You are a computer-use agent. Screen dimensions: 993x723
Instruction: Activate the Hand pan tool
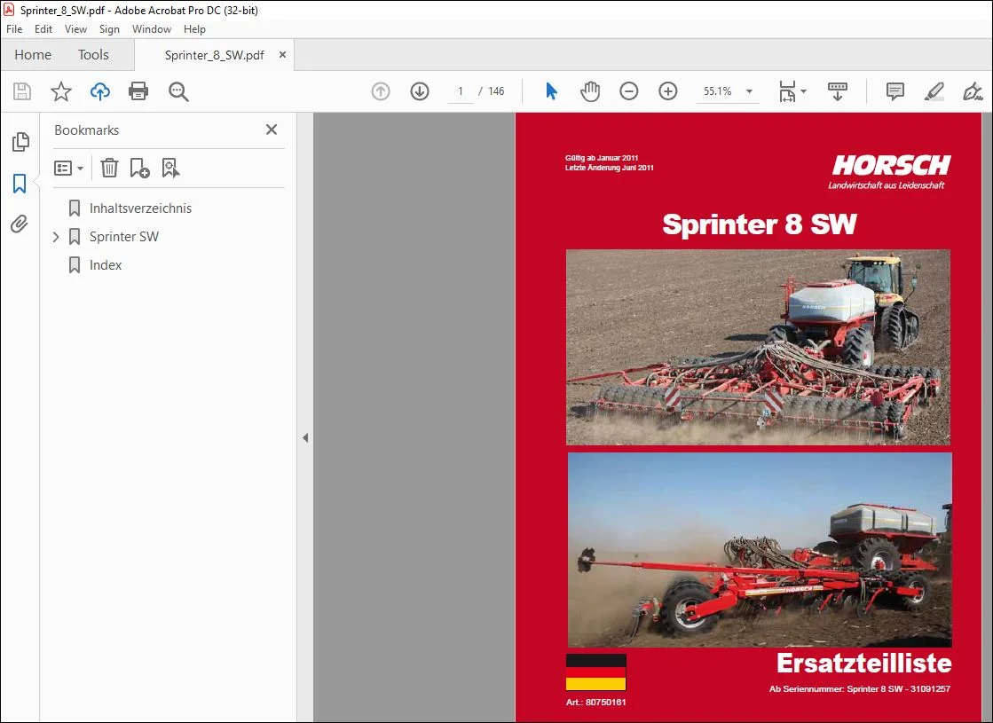click(x=589, y=91)
